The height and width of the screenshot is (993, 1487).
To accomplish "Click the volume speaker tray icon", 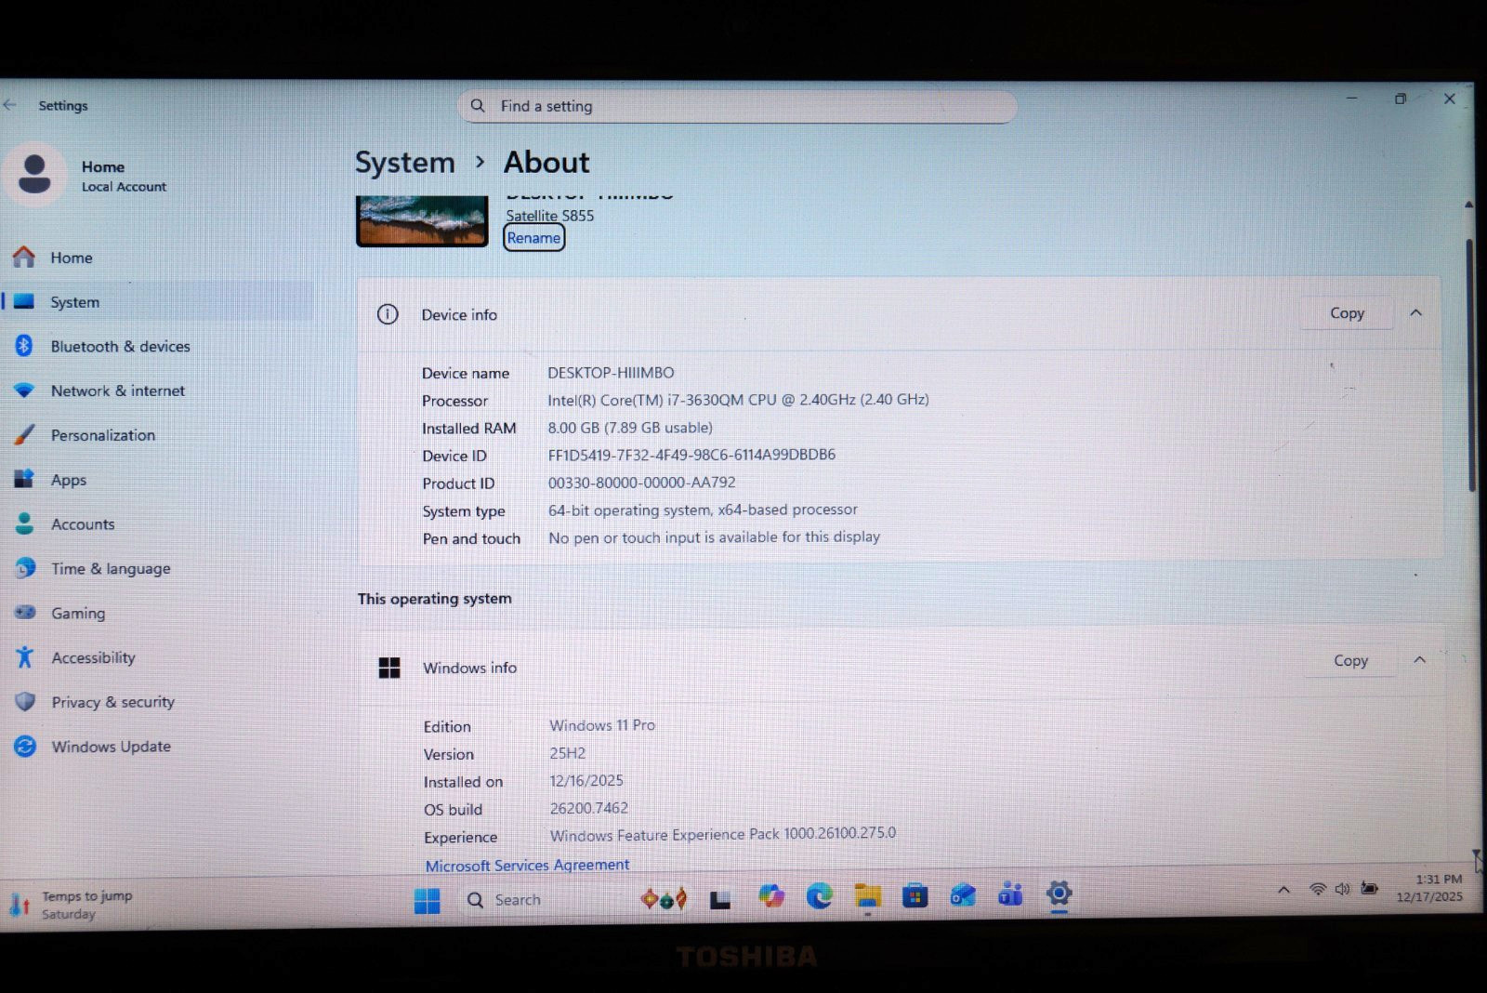I will (1342, 889).
